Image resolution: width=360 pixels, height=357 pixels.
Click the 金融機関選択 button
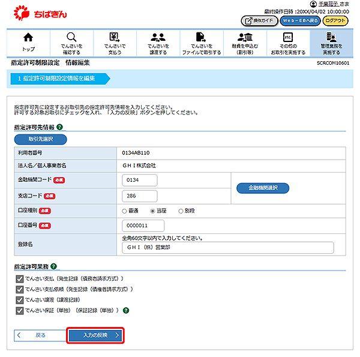[263, 188]
